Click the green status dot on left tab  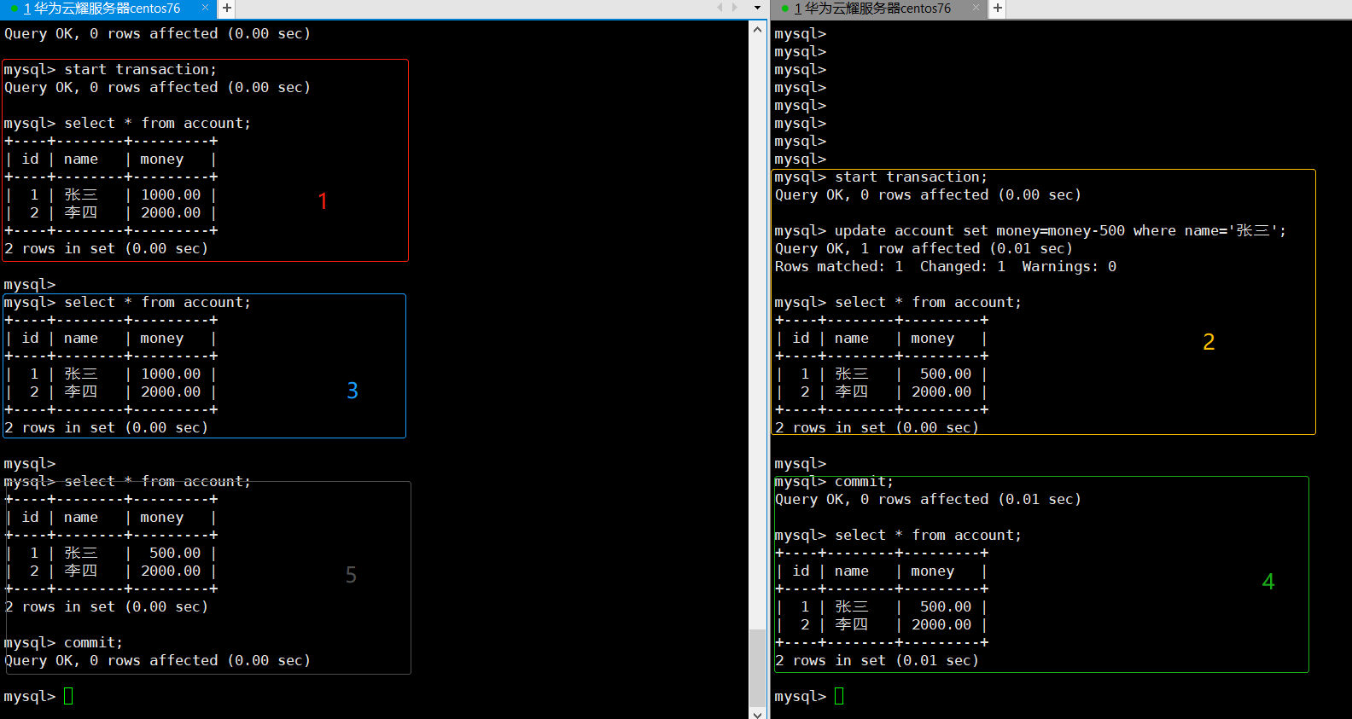tap(15, 9)
